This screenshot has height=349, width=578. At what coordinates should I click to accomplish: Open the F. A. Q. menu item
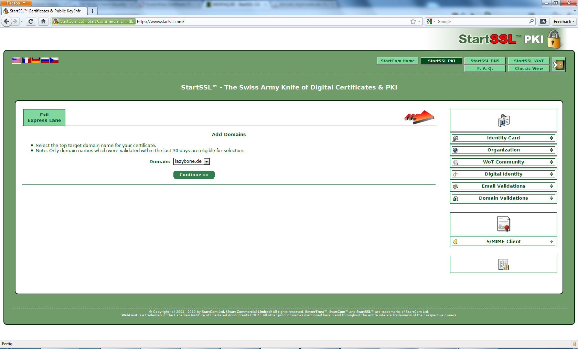tap(485, 68)
